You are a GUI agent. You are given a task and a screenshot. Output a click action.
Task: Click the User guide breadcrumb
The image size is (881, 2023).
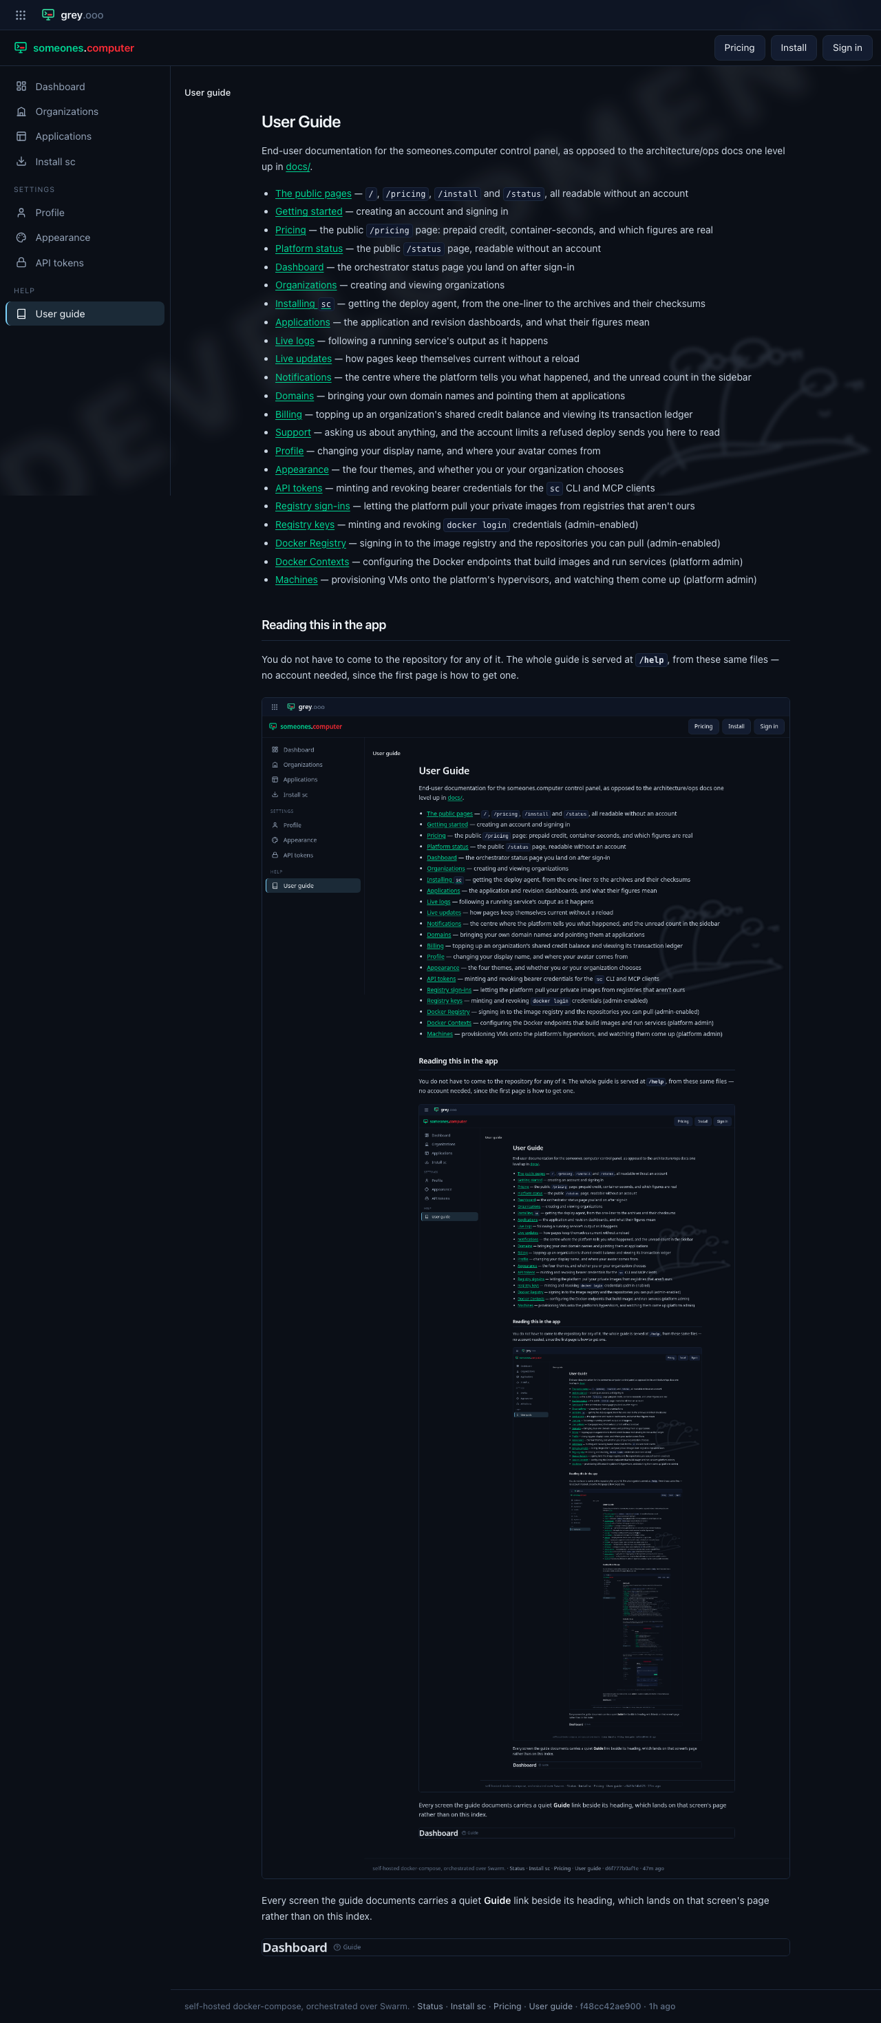(207, 93)
